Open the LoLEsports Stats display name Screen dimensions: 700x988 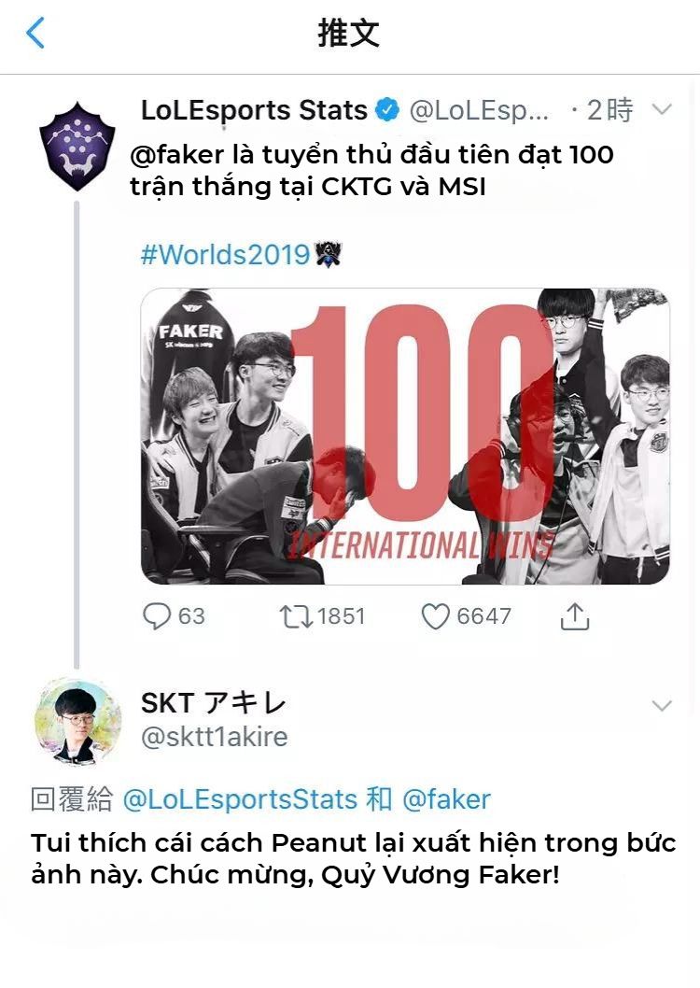click(254, 110)
